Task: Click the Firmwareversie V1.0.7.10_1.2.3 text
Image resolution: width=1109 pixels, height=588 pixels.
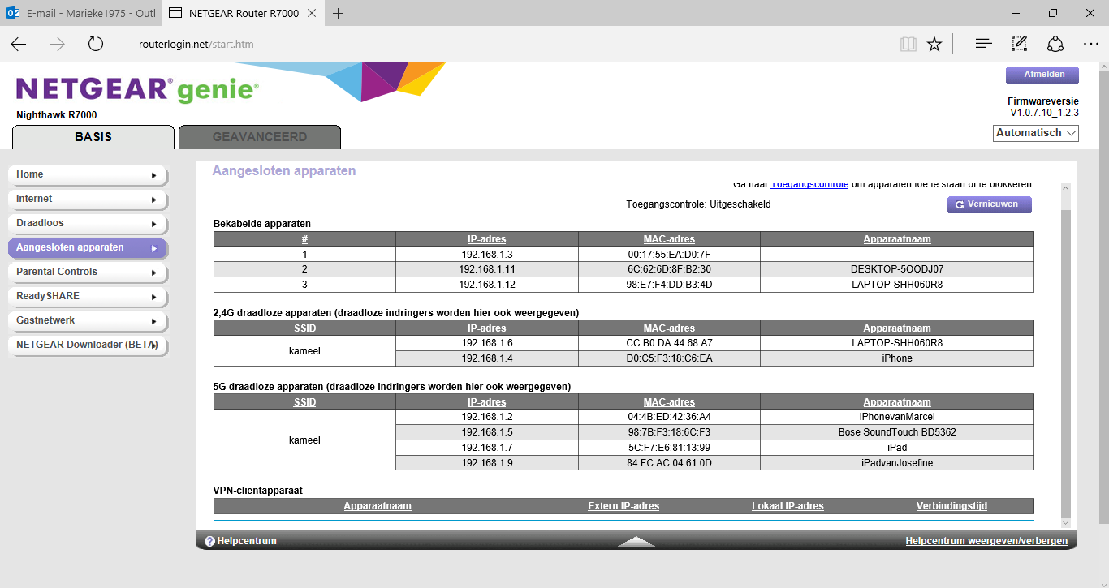Action: [x=1043, y=107]
